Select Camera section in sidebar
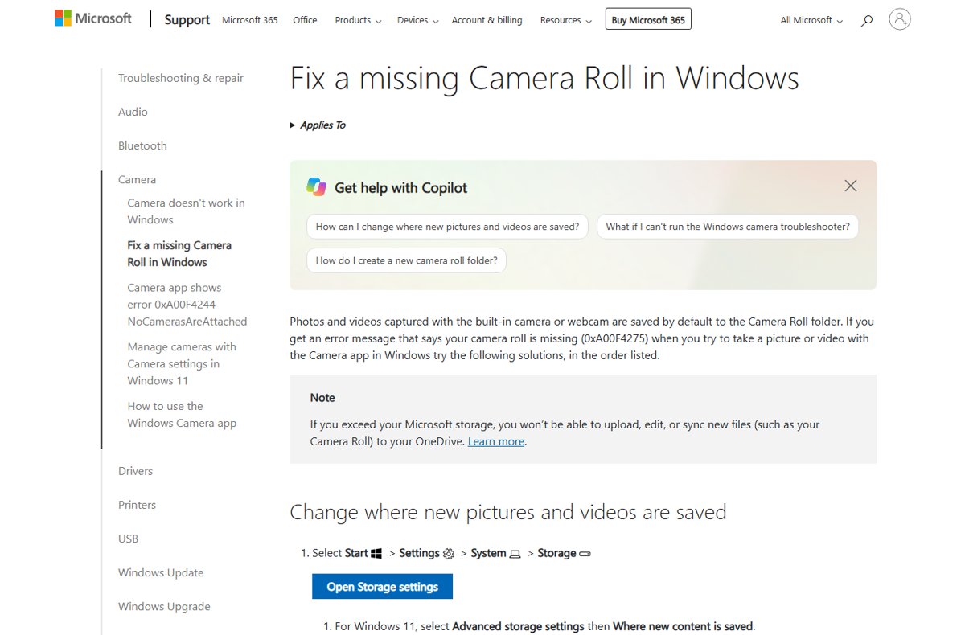965x635 pixels. (x=137, y=179)
